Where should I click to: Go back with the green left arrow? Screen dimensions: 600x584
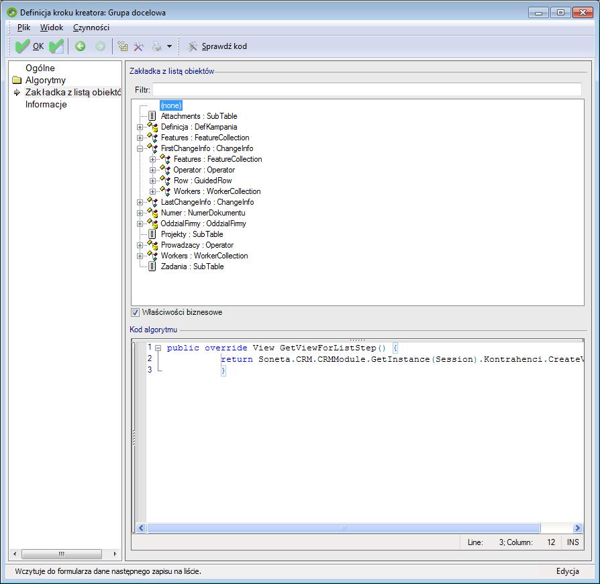pos(80,46)
